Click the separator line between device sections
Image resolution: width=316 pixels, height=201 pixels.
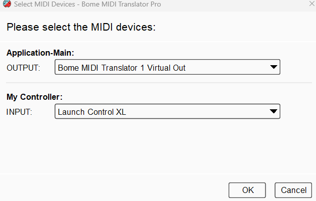click(159, 83)
